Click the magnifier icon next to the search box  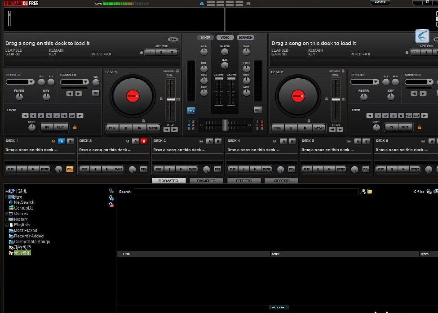(x=363, y=191)
